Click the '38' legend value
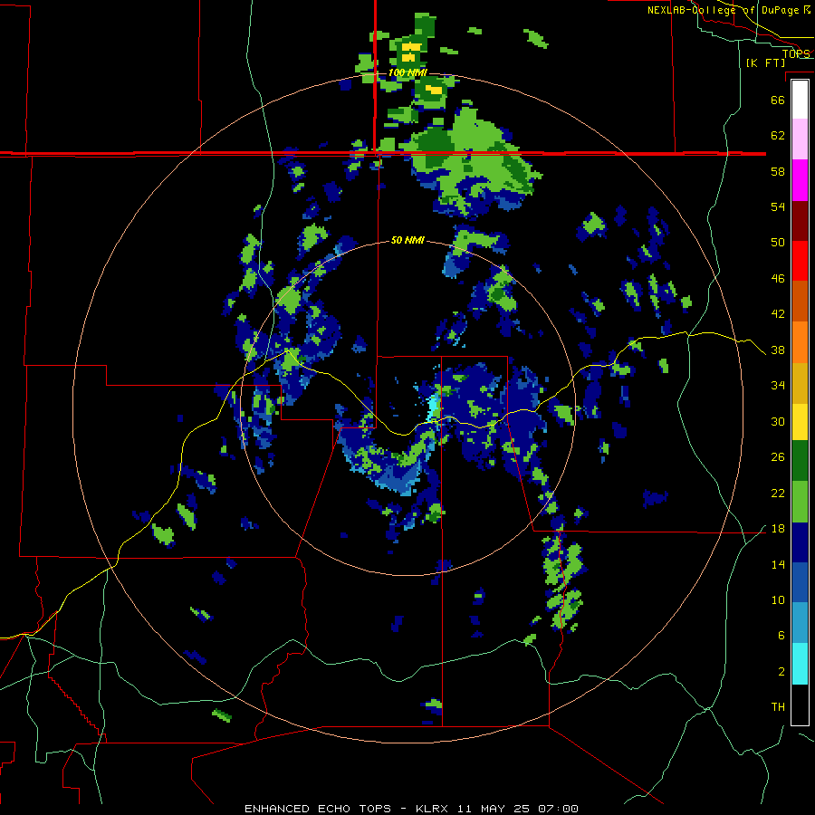This screenshot has height=815, width=815. pos(778,350)
